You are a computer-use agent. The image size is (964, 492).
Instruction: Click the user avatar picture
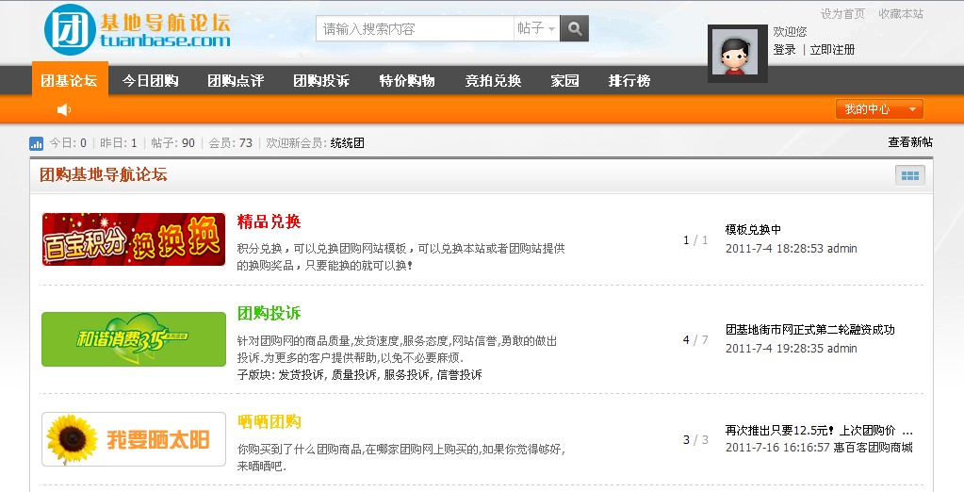(x=738, y=54)
